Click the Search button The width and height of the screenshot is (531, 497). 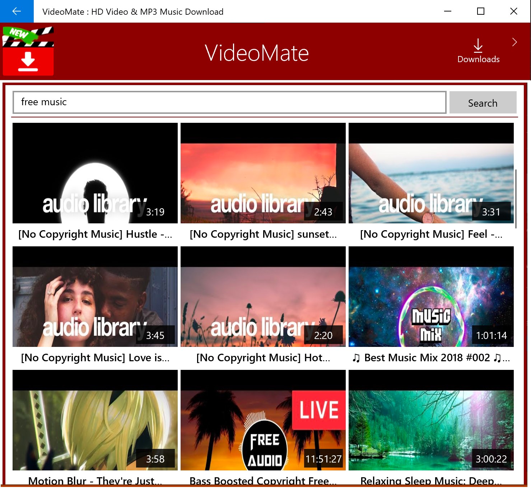(x=483, y=103)
